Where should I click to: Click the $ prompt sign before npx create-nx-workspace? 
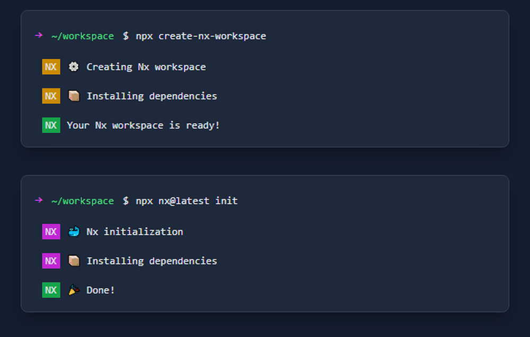[126, 36]
